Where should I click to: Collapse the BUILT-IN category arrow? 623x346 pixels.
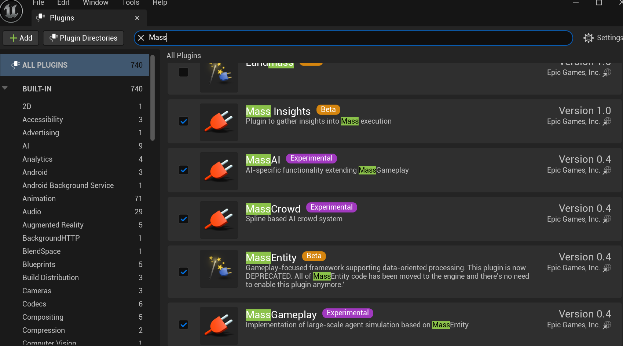pos(5,88)
